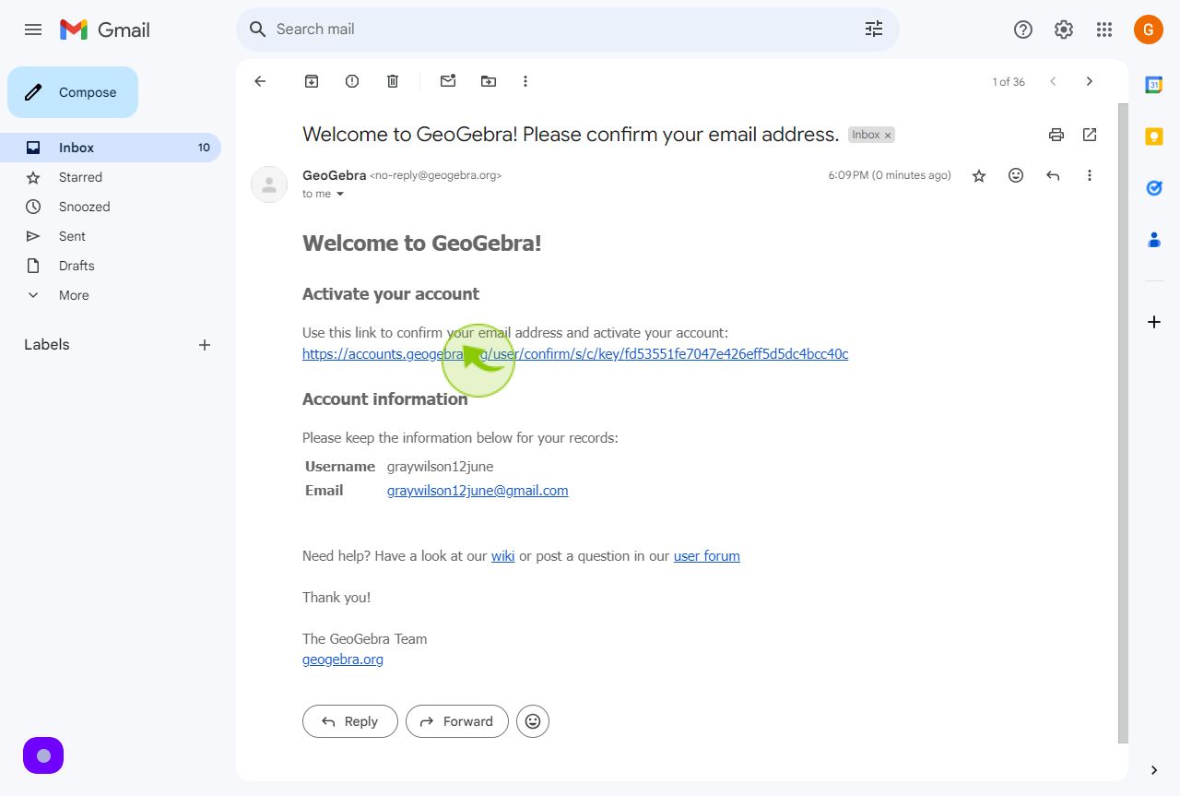The image size is (1180, 796).
Task: Click the graywilson12june@gmail.com email link
Action: click(478, 491)
